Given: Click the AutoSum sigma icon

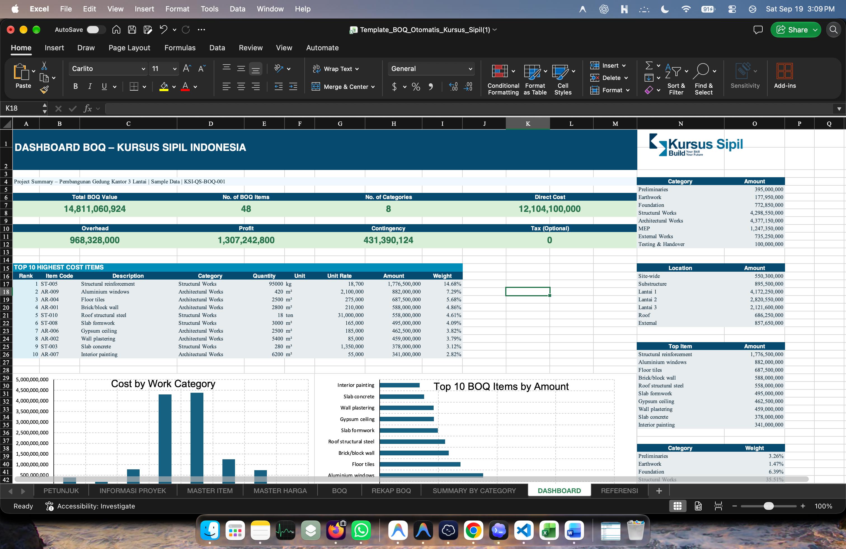Looking at the screenshot, I should pos(649,65).
